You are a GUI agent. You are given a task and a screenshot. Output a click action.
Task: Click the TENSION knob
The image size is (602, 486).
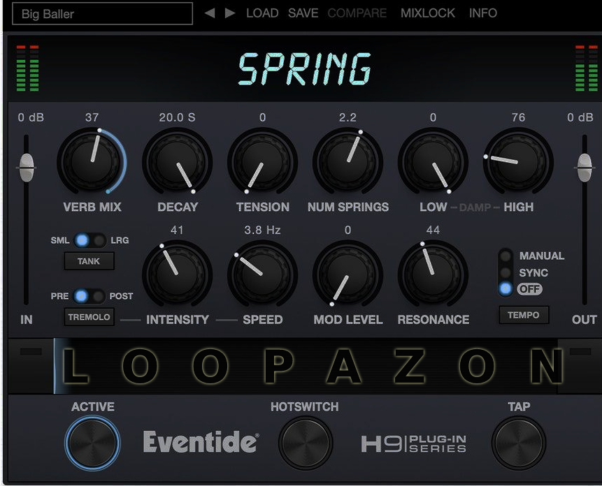(x=263, y=161)
